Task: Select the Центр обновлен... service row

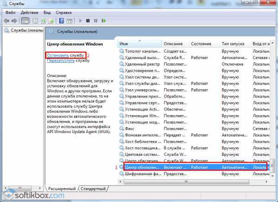Action: click(195, 167)
